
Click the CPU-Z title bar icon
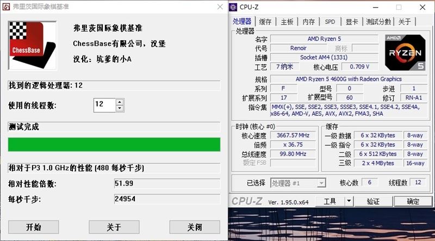pyautogui.click(x=233, y=7)
